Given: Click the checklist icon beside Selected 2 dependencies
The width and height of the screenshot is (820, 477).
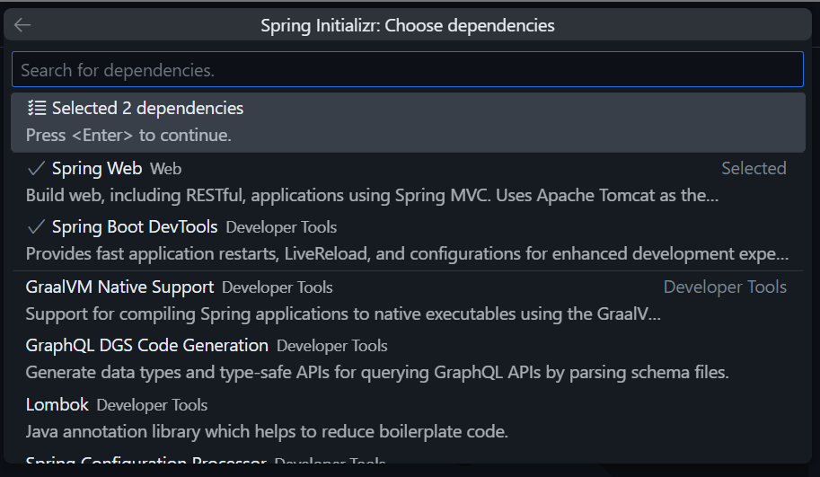Looking at the screenshot, I should pos(37,109).
